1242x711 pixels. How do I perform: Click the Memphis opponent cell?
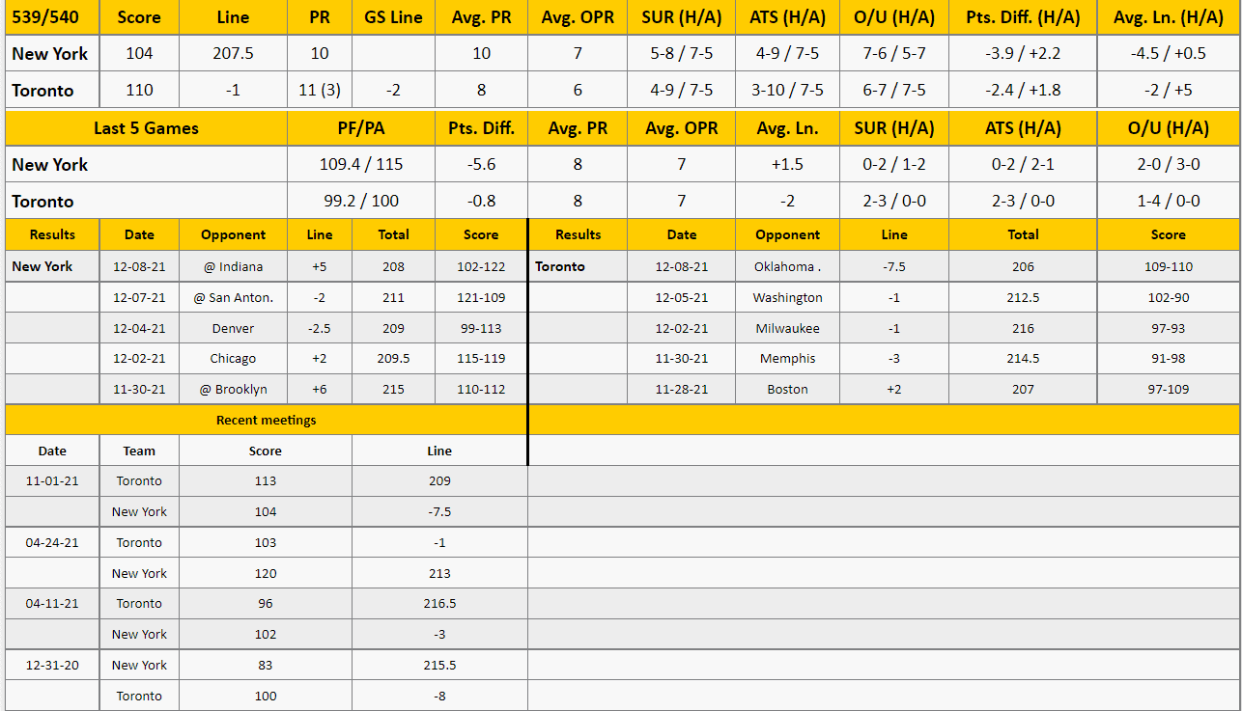click(x=787, y=359)
